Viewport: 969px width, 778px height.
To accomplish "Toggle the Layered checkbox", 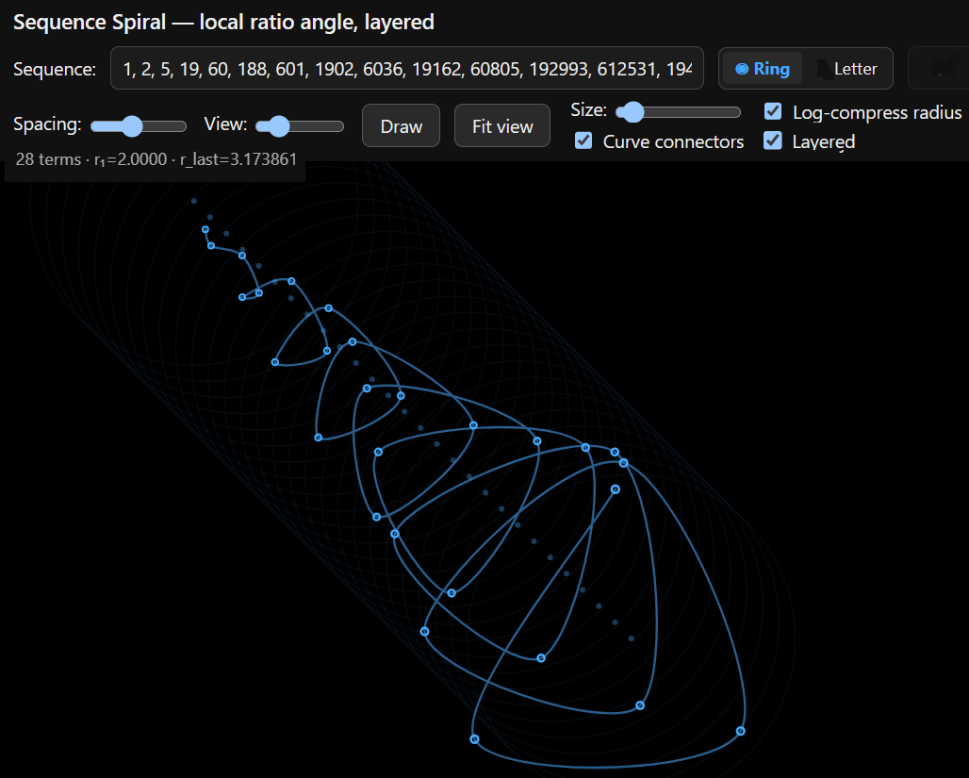I will (x=773, y=141).
